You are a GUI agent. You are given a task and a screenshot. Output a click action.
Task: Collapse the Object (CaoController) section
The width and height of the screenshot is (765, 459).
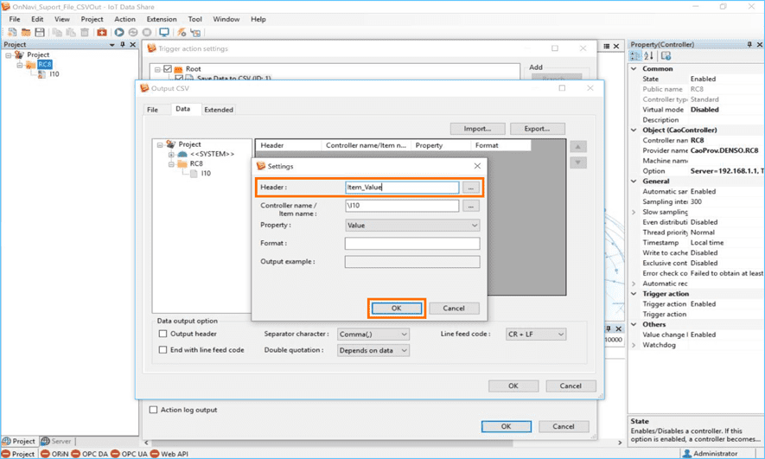634,131
